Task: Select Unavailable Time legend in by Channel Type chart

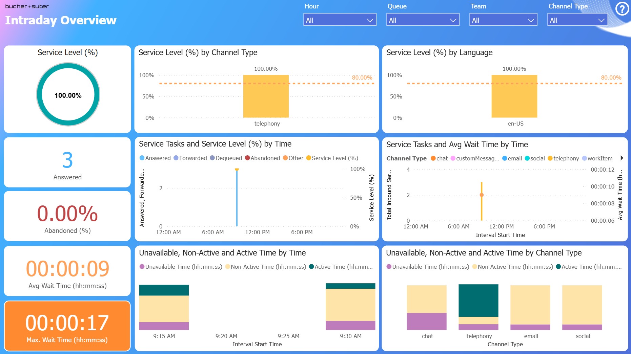Action: 428,267
